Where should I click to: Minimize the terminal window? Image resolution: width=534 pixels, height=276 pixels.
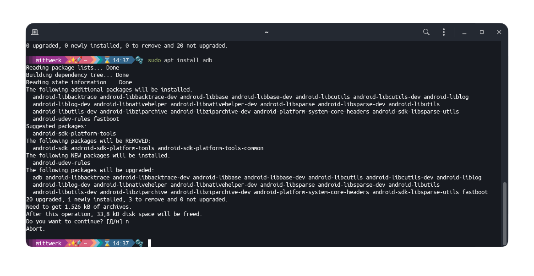[x=464, y=32]
